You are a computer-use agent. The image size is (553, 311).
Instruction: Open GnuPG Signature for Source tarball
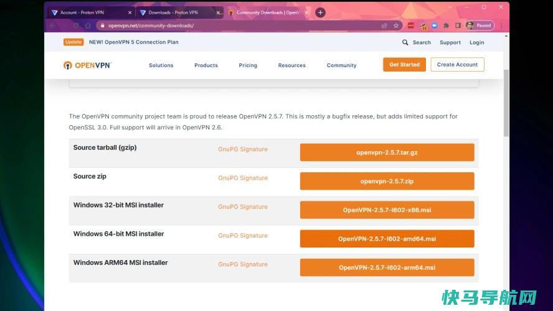[x=243, y=149]
